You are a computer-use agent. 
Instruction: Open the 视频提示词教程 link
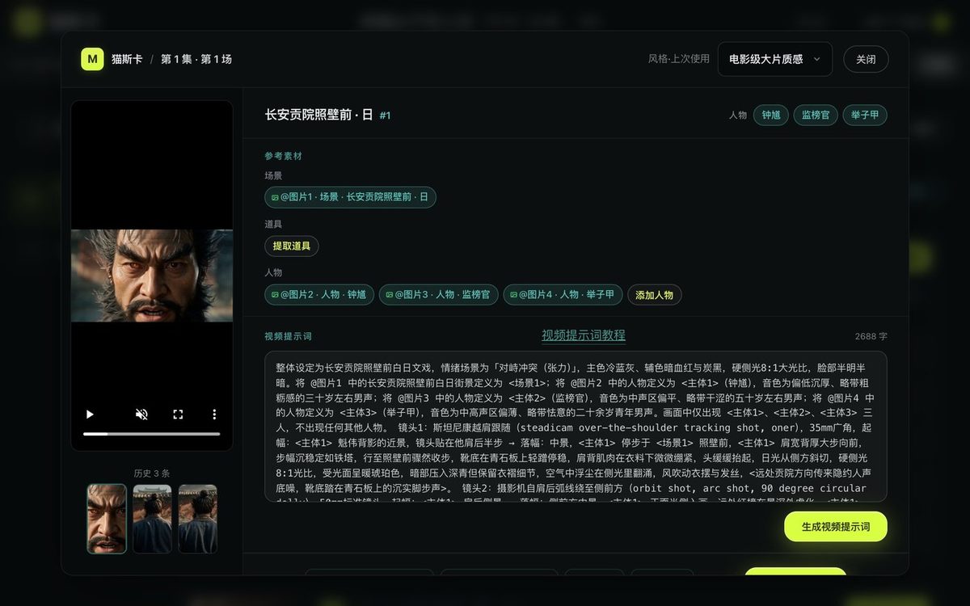coord(584,335)
